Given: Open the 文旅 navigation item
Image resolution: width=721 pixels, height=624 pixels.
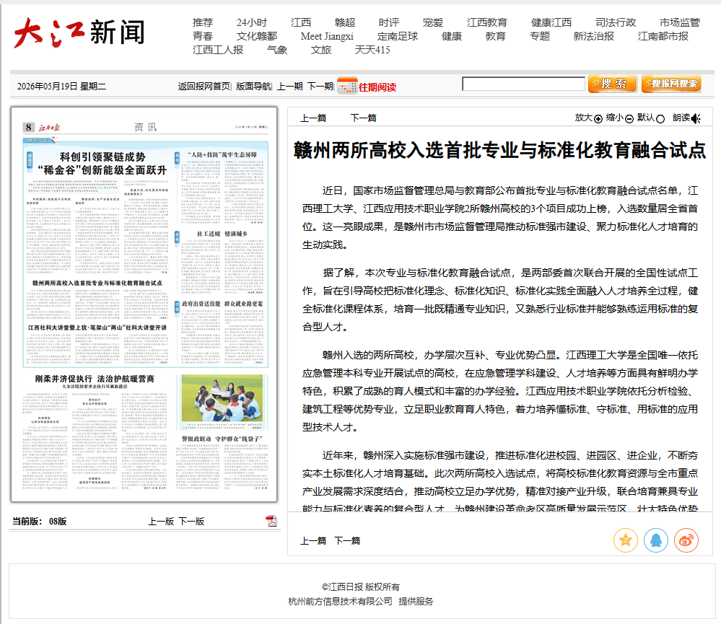Looking at the screenshot, I should tap(321, 50).
